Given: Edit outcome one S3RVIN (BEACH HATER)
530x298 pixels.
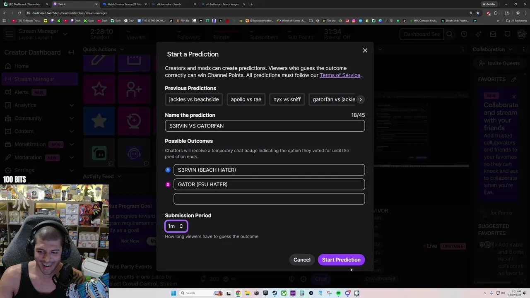Looking at the screenshot, I should [x=269, y=170].
